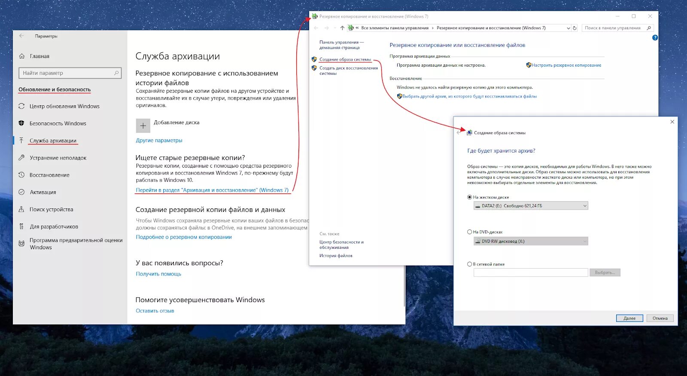Image resolution: width=687 pixels, height=376 pixels.
Task: Click the Windows Insider program icon
Action: 21,244
